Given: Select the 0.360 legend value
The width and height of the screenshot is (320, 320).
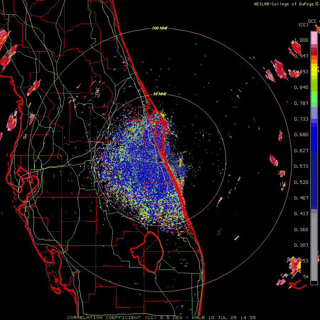Looking at the screenshot, I should 301,230.
